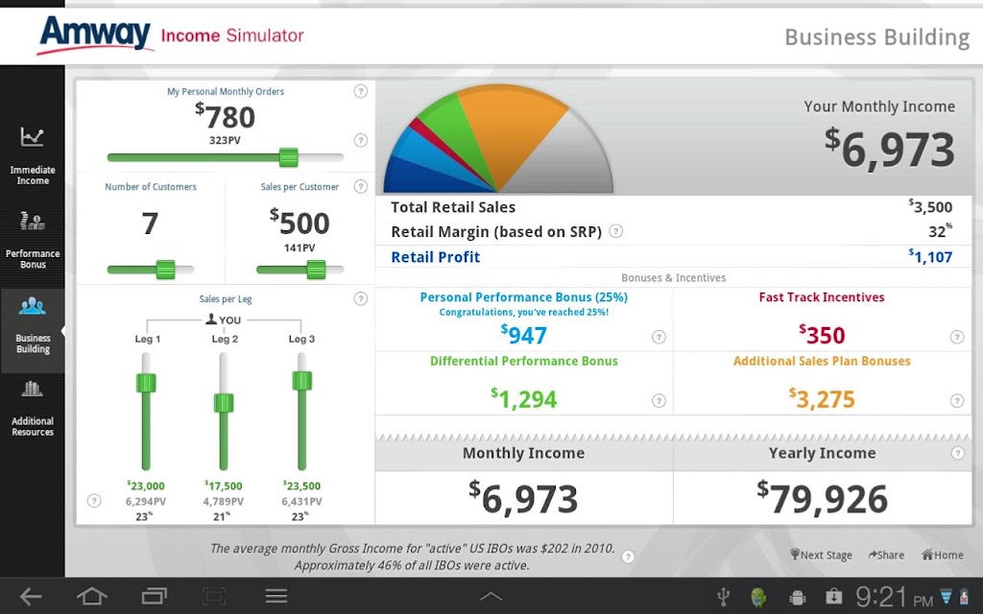Click the Sales per Customer slider handle
Image resolution: width=983 pixels, height=614 pixels.
click(x=316, y=270)
